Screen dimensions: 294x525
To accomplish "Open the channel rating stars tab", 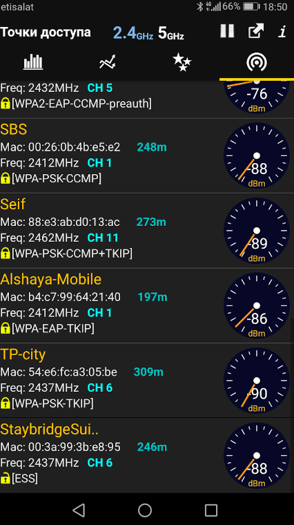I will [x=182, y=62].
